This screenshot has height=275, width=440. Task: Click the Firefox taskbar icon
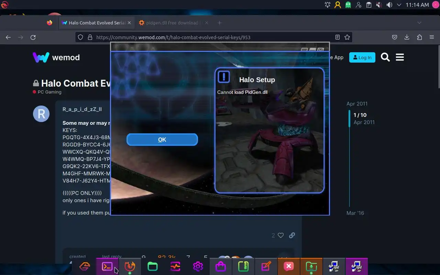point(130,266)
